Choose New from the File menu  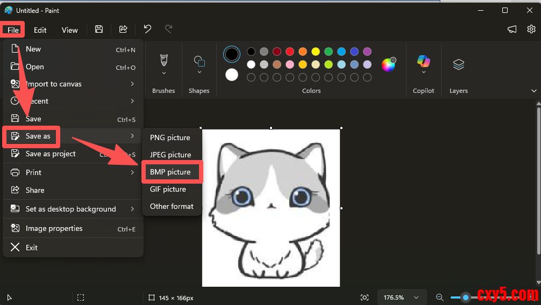point(73,49)
